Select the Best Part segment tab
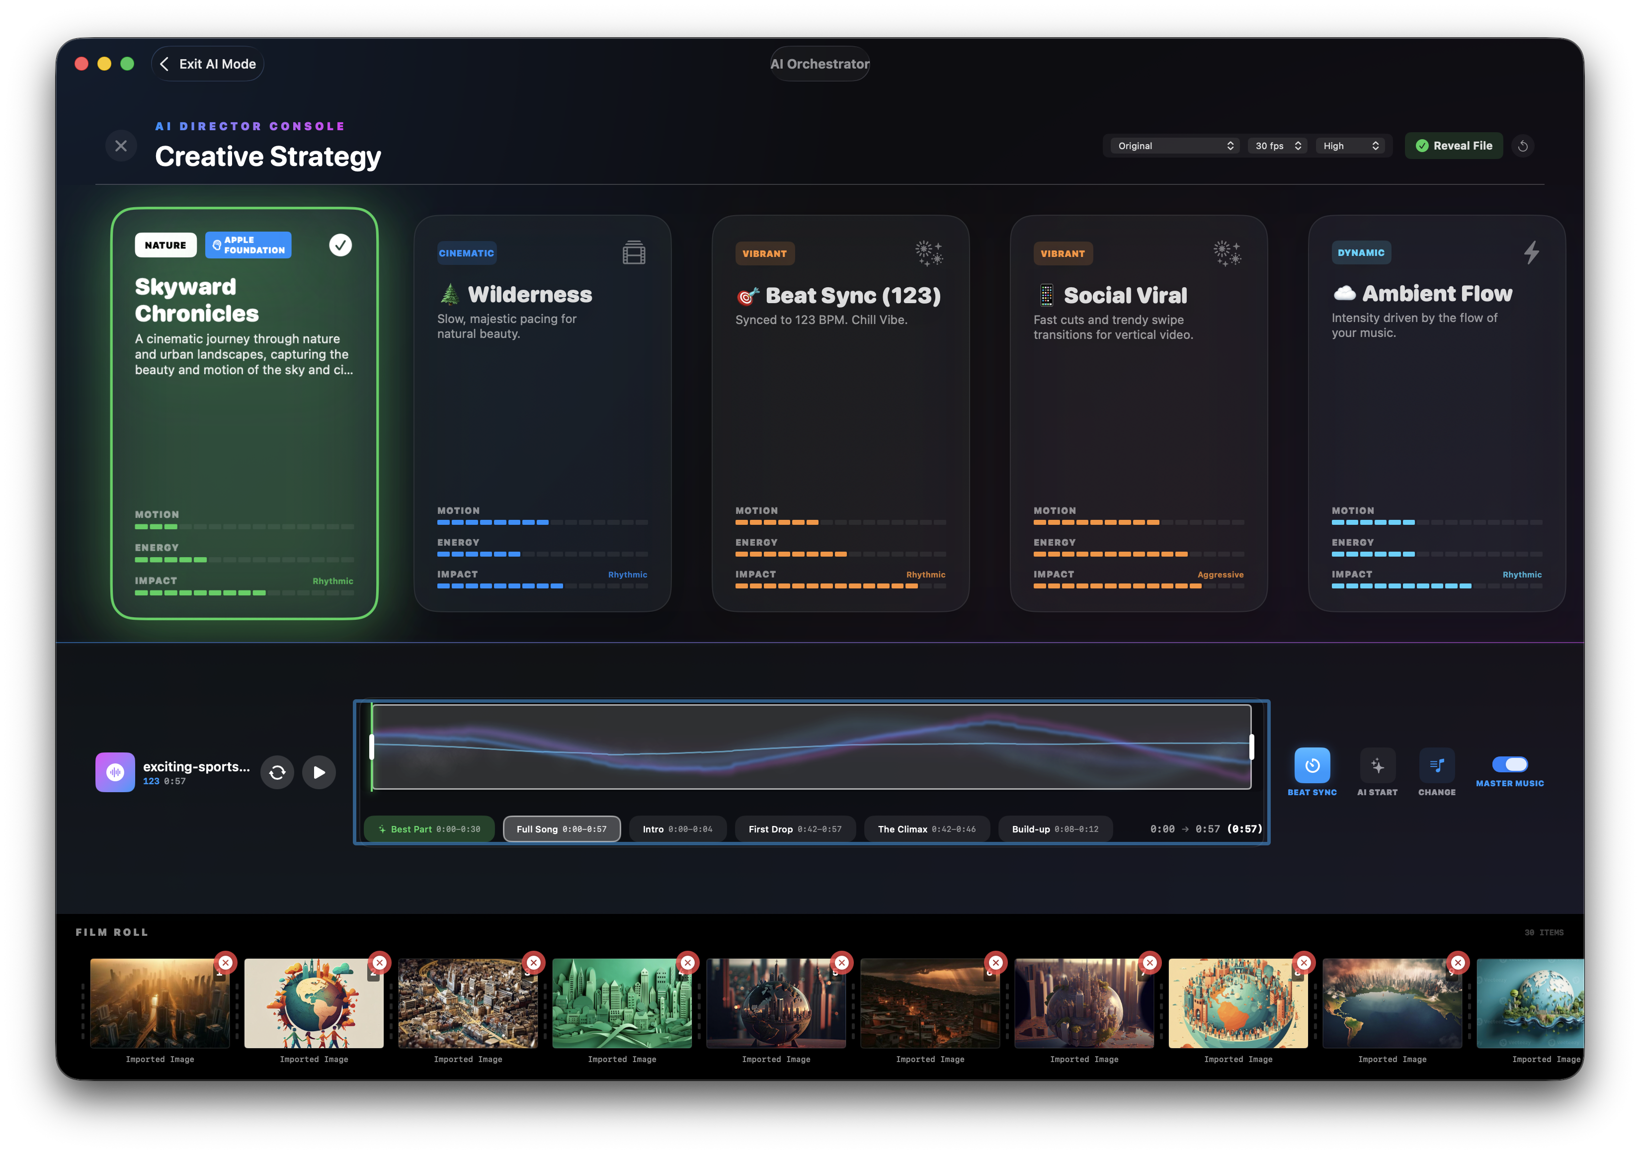This screenshot has width=1640, height=1154. pyautogui.click(x=428, y=829)
